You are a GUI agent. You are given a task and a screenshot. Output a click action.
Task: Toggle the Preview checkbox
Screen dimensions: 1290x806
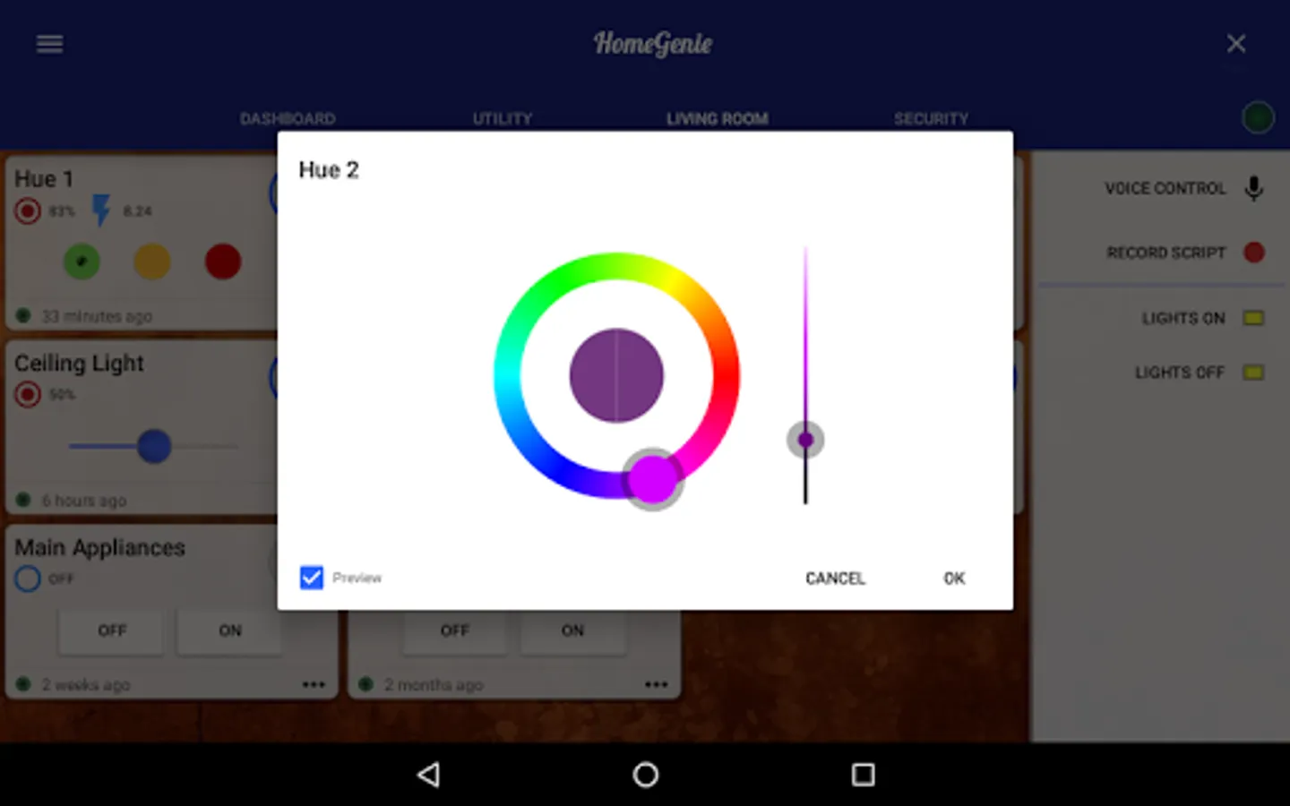pyautogui.click(x=312, y=578)
